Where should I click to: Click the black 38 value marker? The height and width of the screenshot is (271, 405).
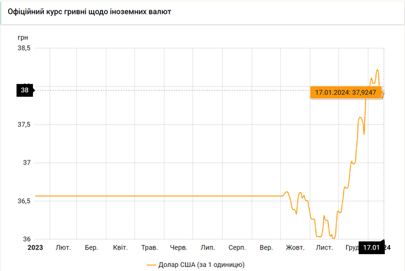tap(24, 90)
